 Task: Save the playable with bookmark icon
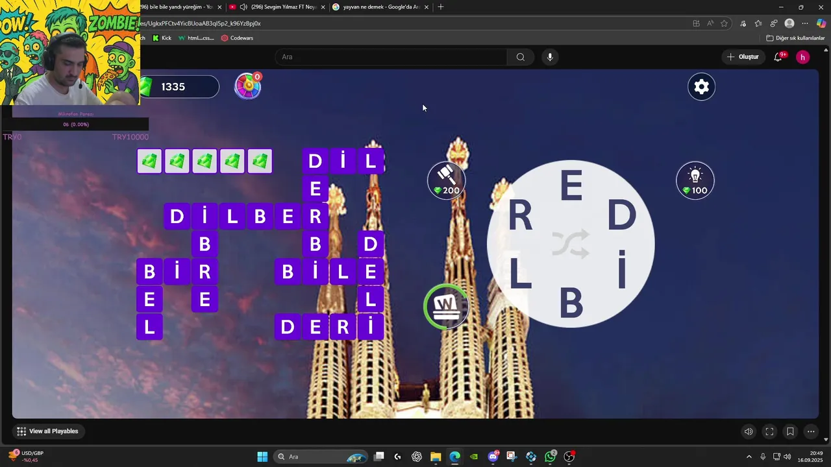(790, 431)
